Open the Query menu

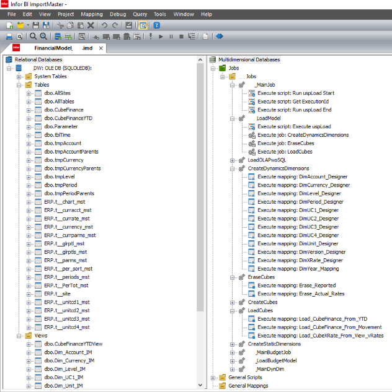(x=140, y=14)
